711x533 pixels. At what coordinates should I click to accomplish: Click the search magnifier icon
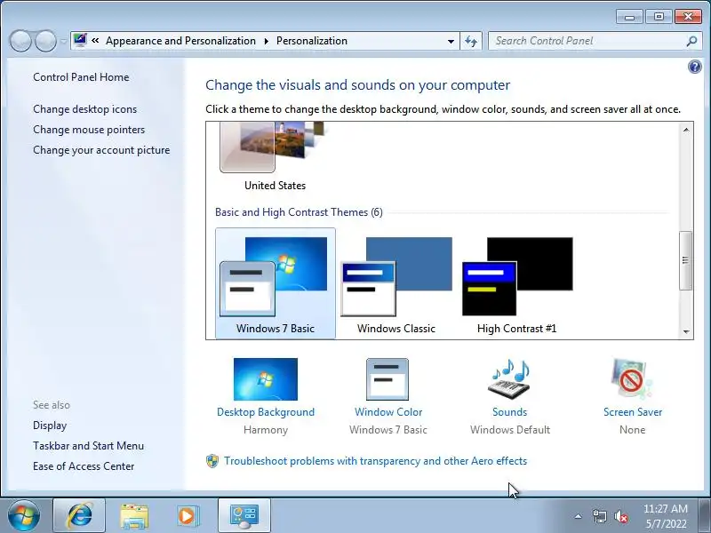point(691,41)
